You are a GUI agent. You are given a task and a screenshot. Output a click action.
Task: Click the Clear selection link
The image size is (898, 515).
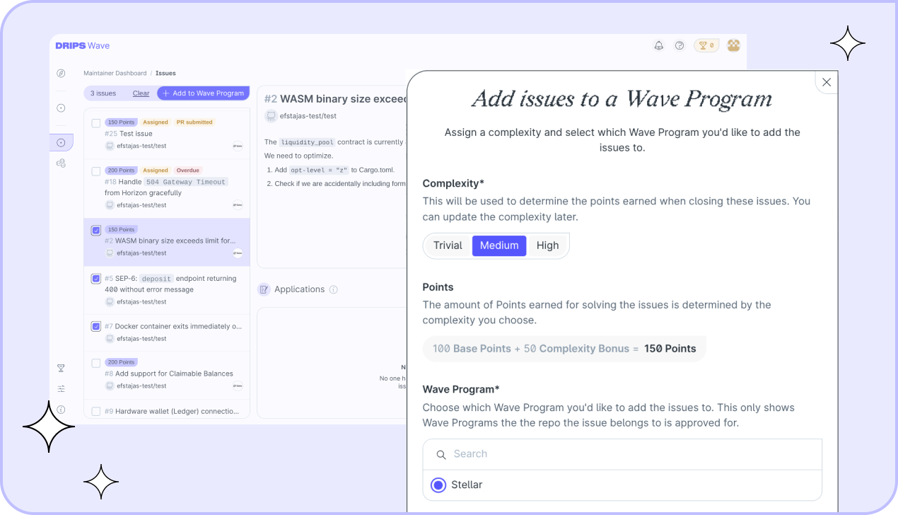[141, 93]
